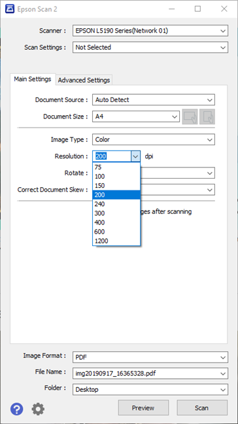This screenshot has height=424, width=238.
Task: Open the Image Type Color dropdown
Action: [x=154, y=139]
